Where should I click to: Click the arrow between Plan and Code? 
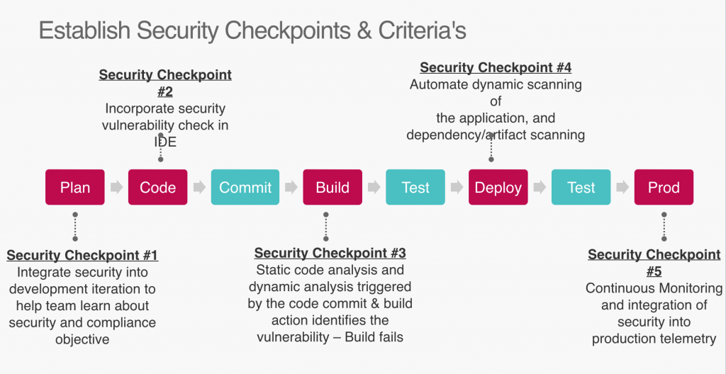(116, 188)
